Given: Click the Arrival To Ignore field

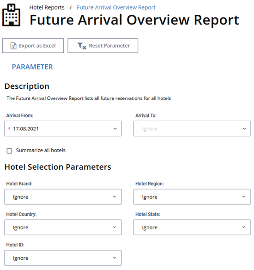Looking at the screenshot, I should pyautogui.click(x=192, y=129).
